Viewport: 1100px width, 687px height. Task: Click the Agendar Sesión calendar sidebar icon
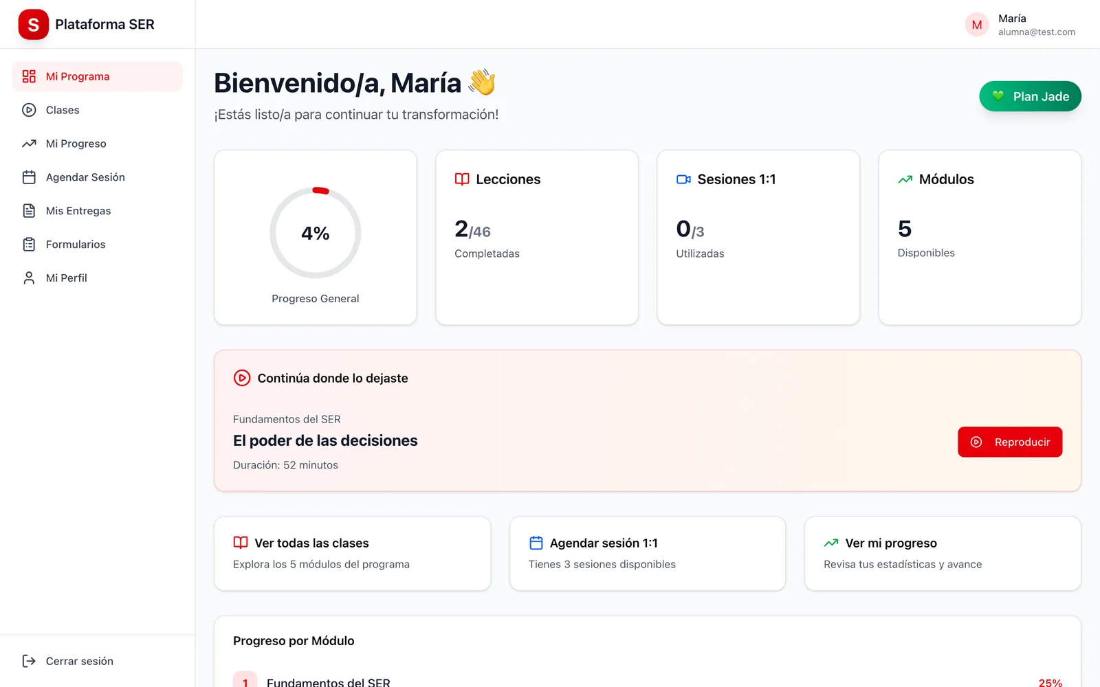29,177
